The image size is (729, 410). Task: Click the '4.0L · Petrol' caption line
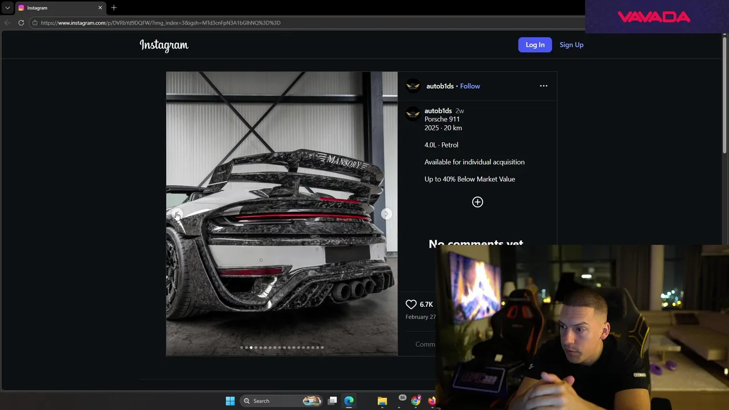441,145
